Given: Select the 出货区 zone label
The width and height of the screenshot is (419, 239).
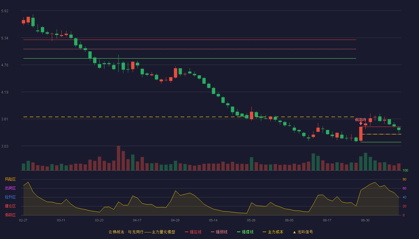Looking at the screenshot, I should (x=10, y=188).
